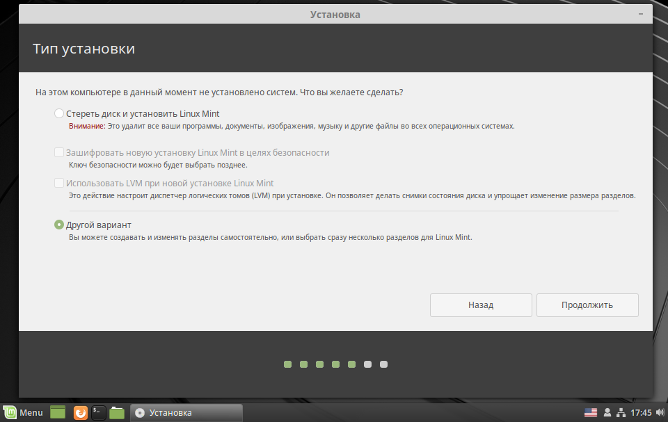
Task: Check the encrypt new installation checkbox
Action: pos(58,152)
